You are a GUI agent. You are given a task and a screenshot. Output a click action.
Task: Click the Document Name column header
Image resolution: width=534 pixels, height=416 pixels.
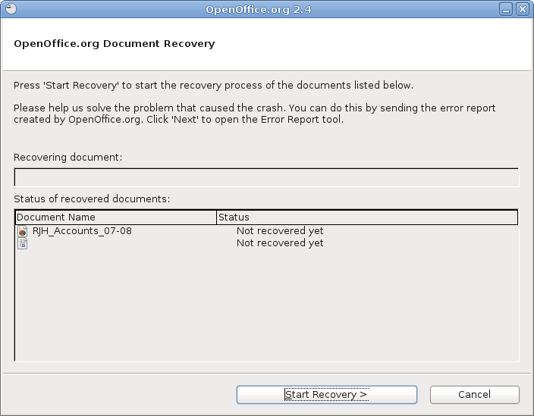[x=116, y=217]
